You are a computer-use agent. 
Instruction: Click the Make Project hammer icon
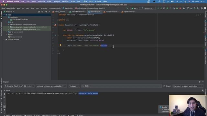tap(127, 8)
